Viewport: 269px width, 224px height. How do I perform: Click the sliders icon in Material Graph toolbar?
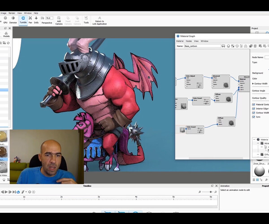(x=241, y=46)
